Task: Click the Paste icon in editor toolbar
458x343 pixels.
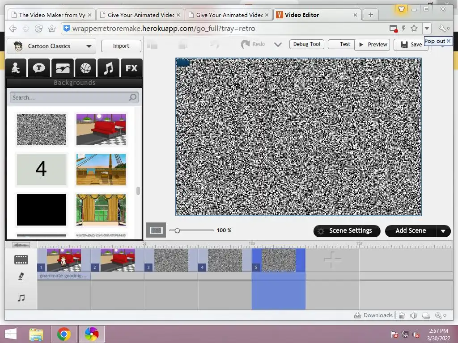Action: (183, 45)
